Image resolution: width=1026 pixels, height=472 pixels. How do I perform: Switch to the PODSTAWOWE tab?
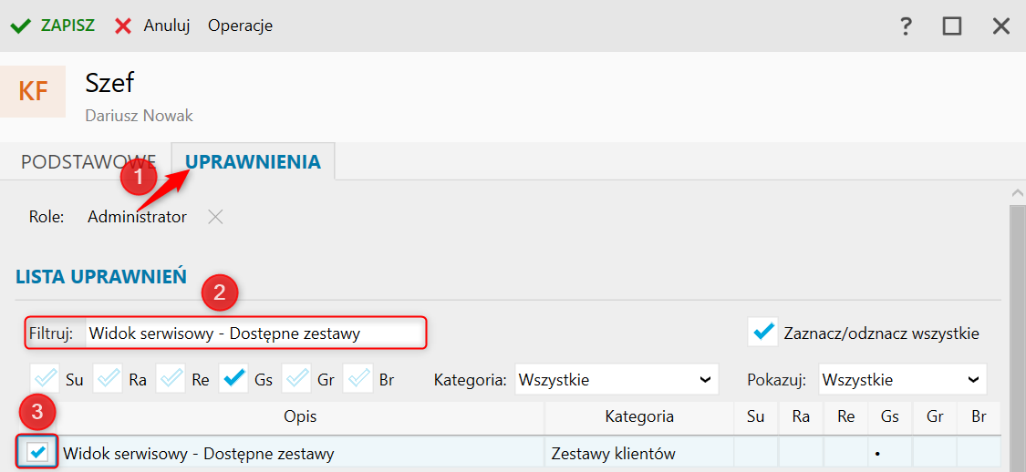(88, 161)
